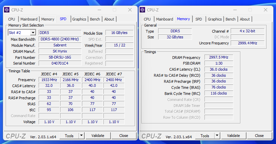Screen dimensions: 276x144
Task: Click the Size 32 GBytes field
Action: click(175, 37)
